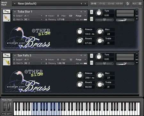Open the multi preset dropdown menu
Image resolution: width=144 pixels, height=116 pixels.
(15, 4)
